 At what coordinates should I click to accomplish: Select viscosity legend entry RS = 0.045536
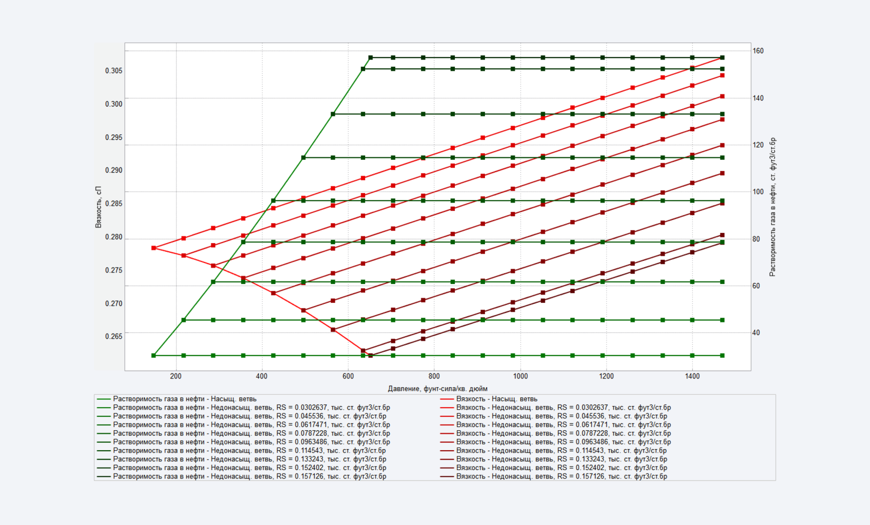pos(554,416)
